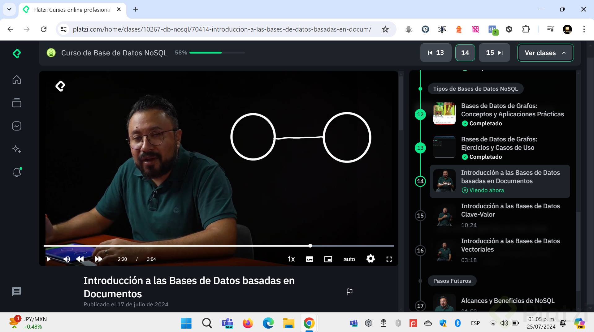
Task: Select current class 14 button
Action: (465, 53)
